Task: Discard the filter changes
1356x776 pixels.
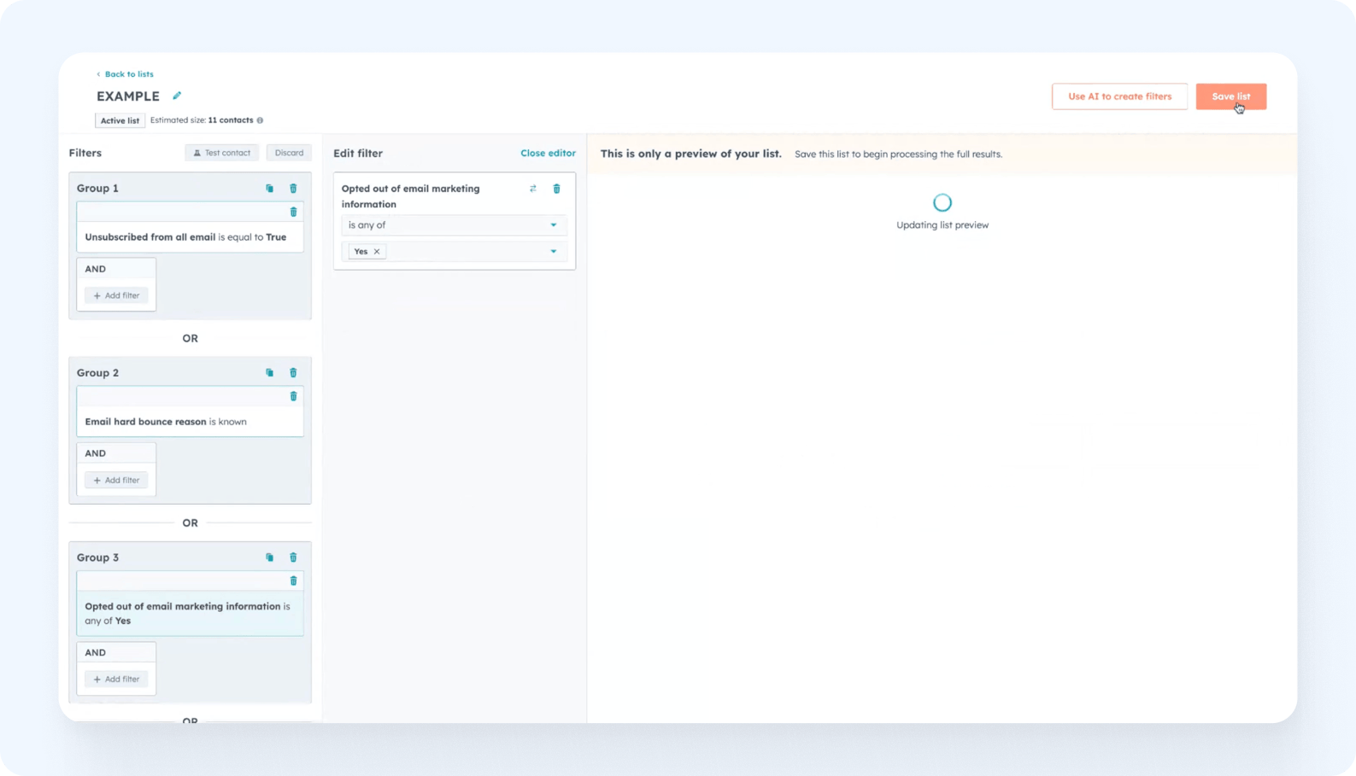Action: pos(289,153)
